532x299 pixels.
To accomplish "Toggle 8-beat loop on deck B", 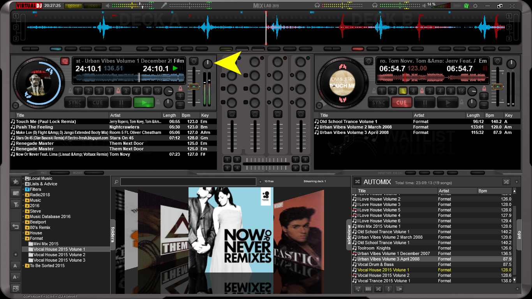I will click(451, 91).
